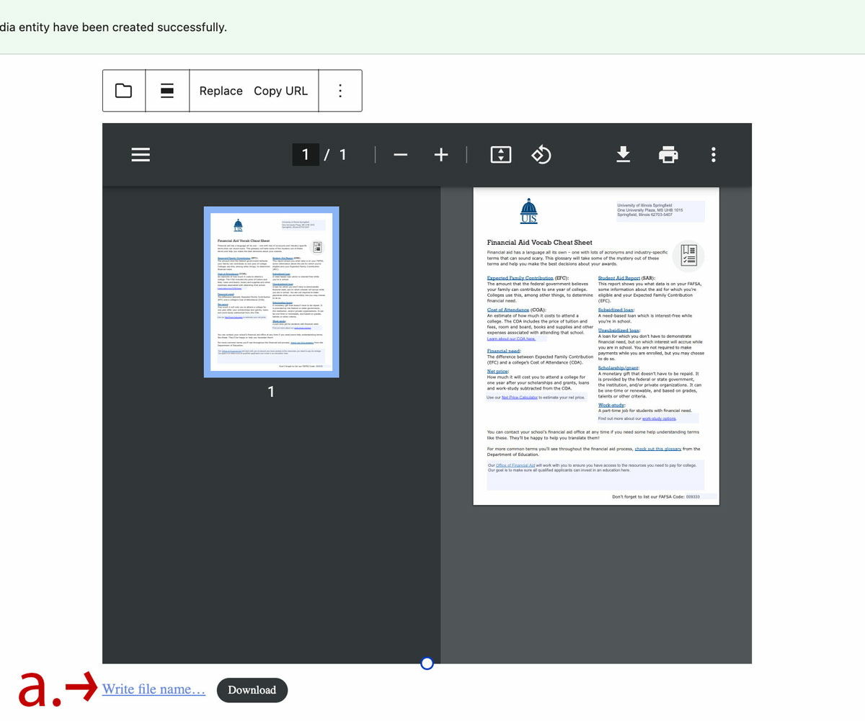Click the Financial Aid Vocab Cheat Sheet title
The height and width of the screenshot is (721, 865).
(540, 243)
